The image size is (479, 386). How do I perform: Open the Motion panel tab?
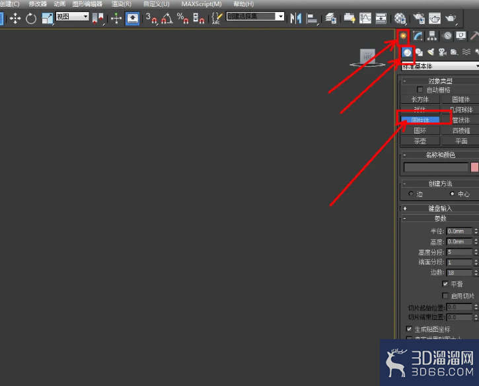pyautogui.click(x=447, y=36)
